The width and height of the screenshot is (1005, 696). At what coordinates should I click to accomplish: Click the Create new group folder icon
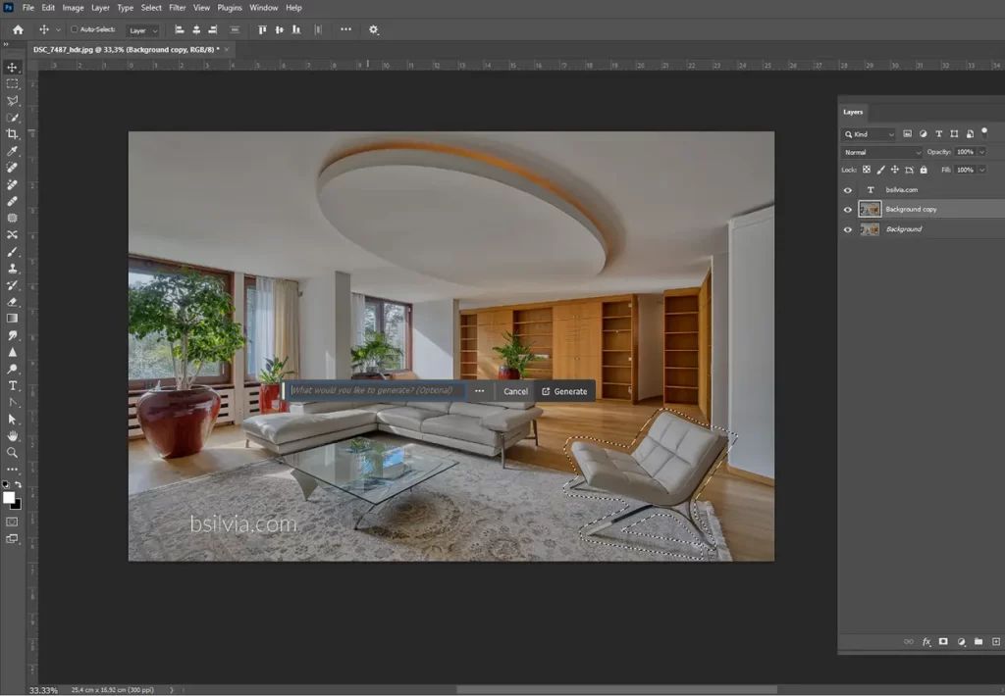(979, 641)
